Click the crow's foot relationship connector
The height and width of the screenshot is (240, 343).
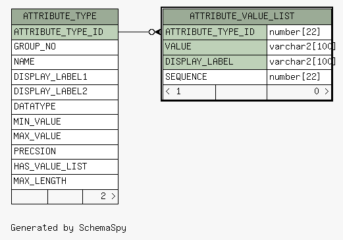(155, 32)
